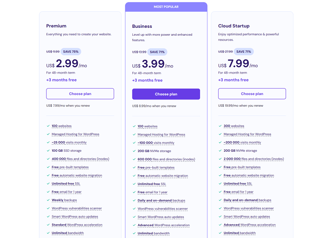Click Premium 'Free pre-built templates'
The height and width of the screenshot is (238, 332).
(x=70, y=167)
